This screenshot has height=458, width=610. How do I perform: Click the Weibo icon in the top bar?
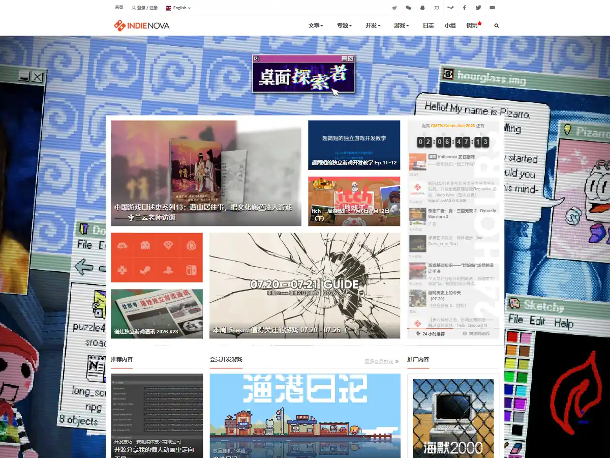[x=394, y=8]
